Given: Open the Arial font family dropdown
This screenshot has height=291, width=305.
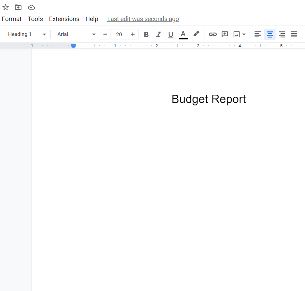Looking at the screenshot, I should 76,34.
